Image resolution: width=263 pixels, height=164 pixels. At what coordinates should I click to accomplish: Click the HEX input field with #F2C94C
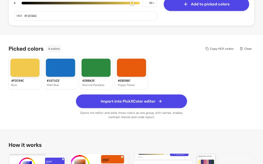85,16
